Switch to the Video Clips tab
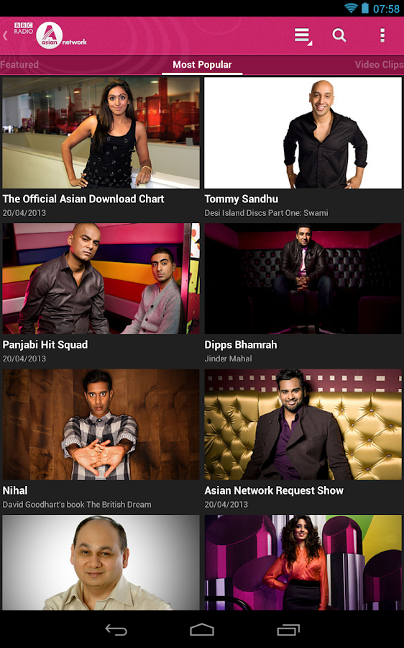This screenshot has width=404, height=648. [x=380, y=65]
